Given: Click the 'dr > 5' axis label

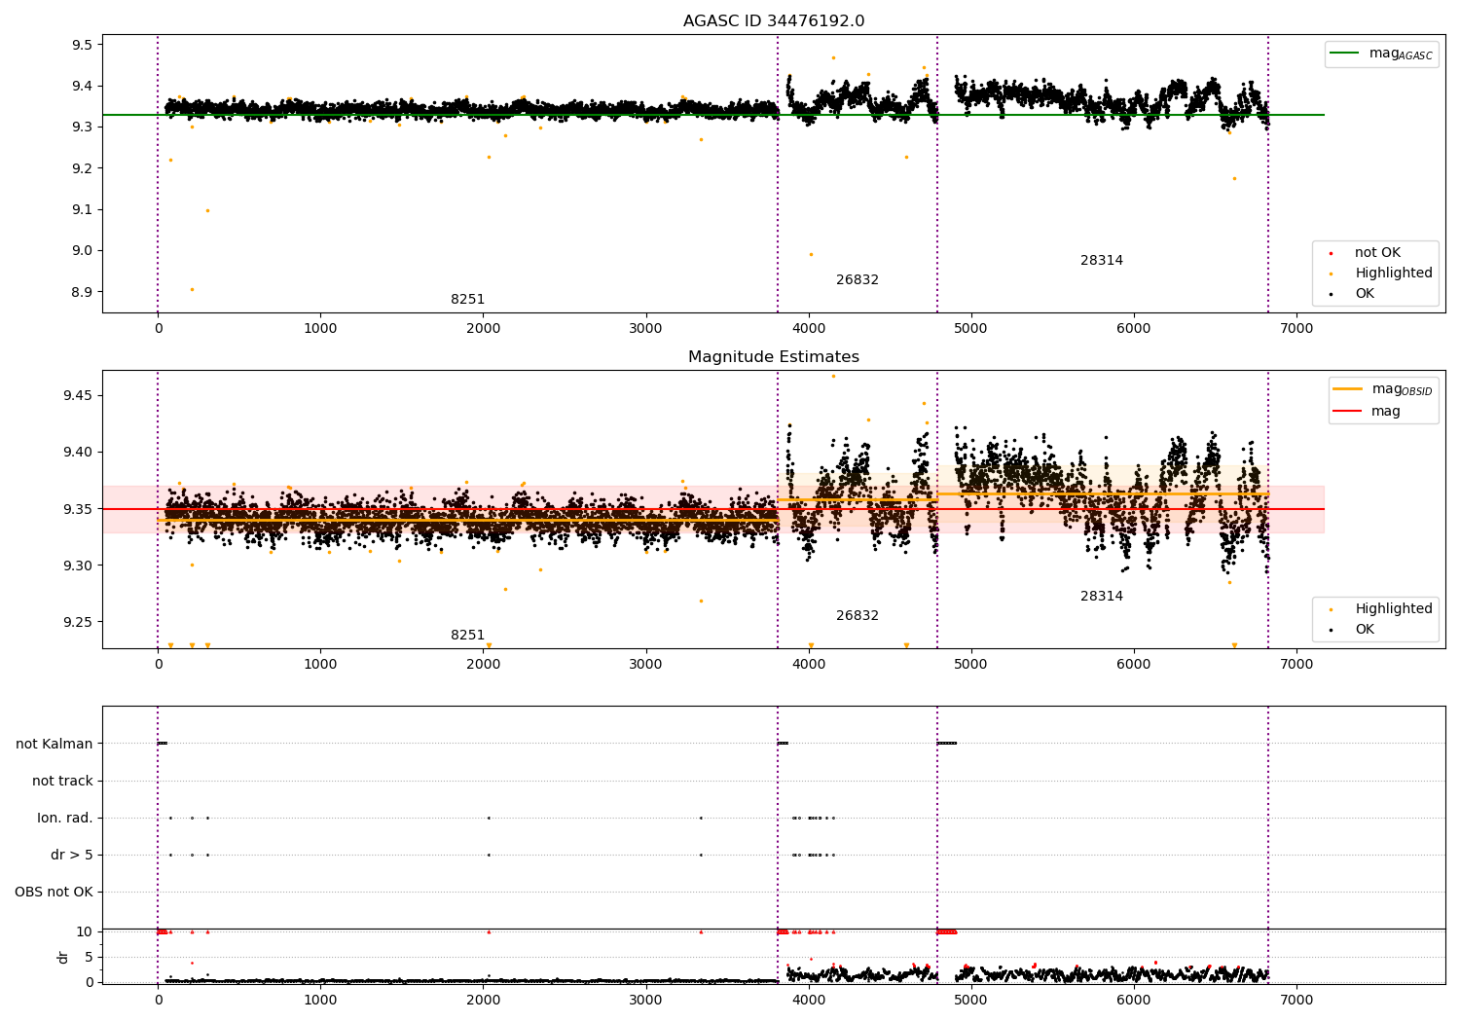Looking at the screenshot, I should pyautogui.click(x=72, y=855).
